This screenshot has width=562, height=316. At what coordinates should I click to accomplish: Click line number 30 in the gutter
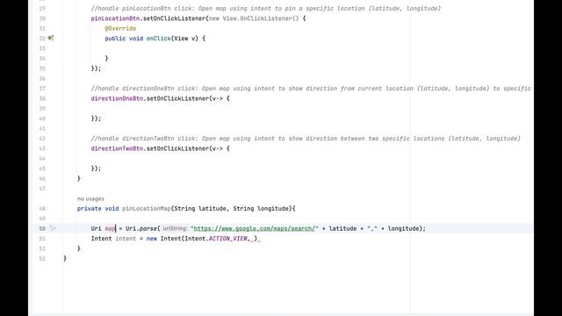click(x=42, y=18)
